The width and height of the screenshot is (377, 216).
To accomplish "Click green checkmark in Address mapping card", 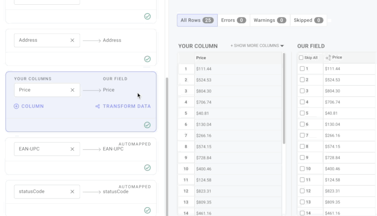I will tap(147, 59).
